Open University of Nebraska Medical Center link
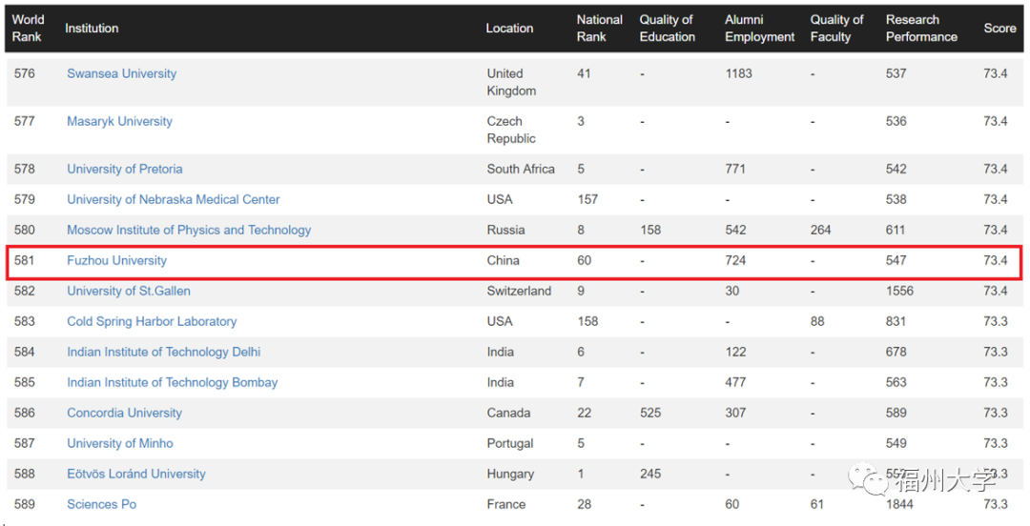This screenshot has width=1030, height=526. [174, 199]
